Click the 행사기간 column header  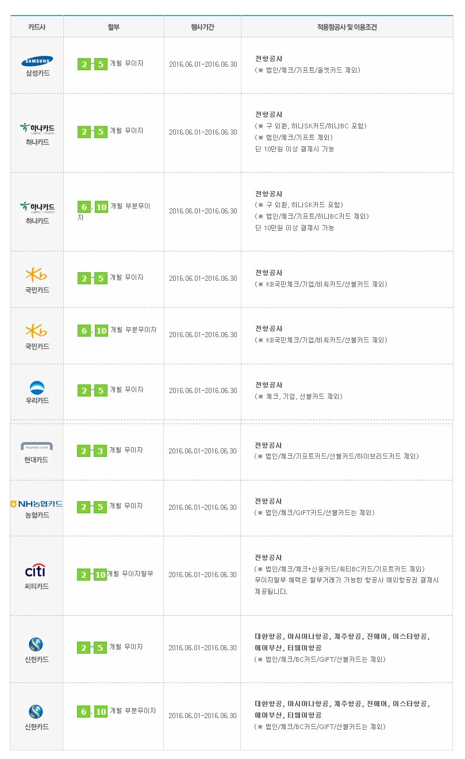point(202,27)
